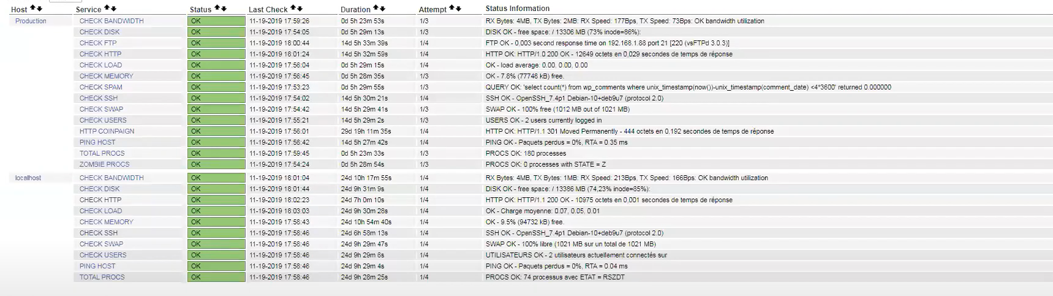Sort Status column descending with down arrow
The image size is (1053, 296).
(224, 9)
